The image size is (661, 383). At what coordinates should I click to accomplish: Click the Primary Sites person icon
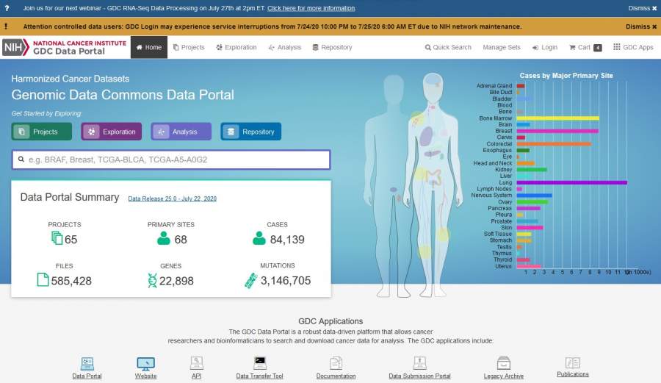164,238
